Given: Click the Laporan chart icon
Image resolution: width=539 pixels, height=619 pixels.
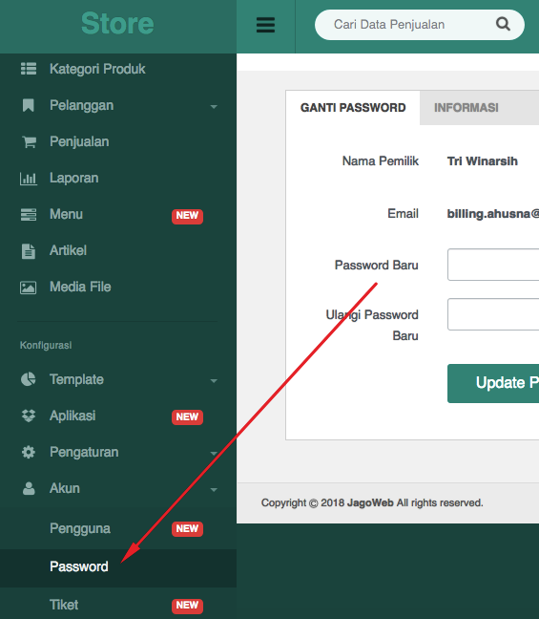Looking at the screenshot, I should pos(29,179).
